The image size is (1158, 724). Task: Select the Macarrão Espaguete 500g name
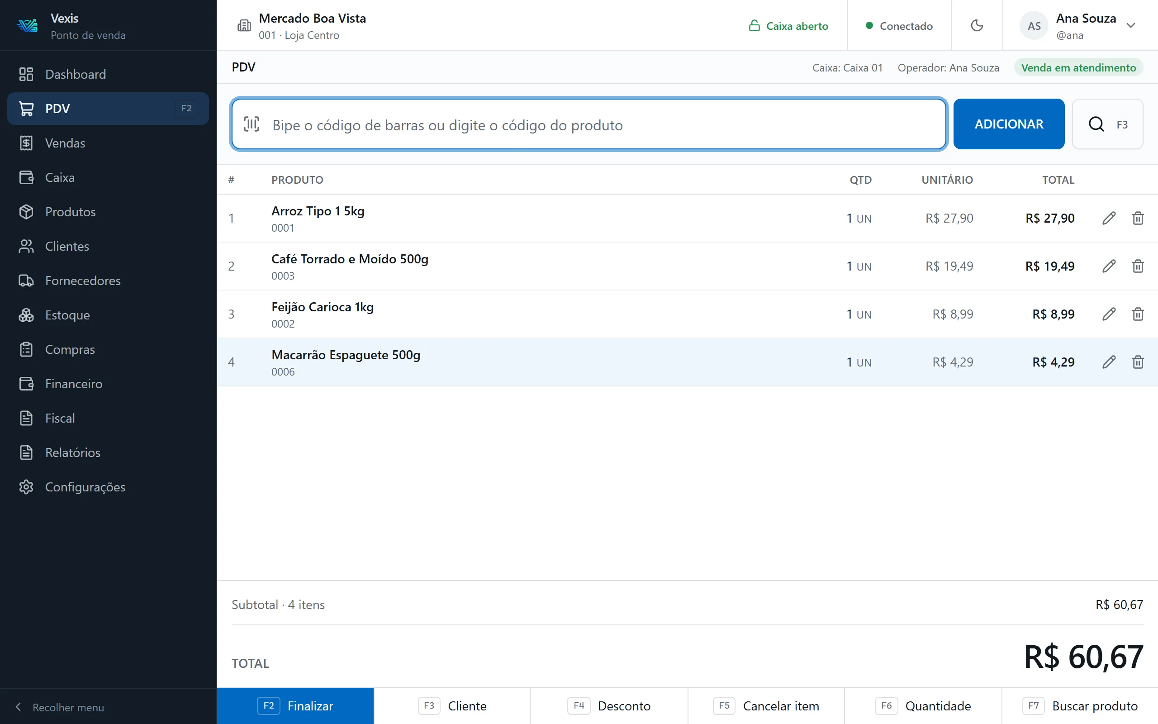(346, 355)
